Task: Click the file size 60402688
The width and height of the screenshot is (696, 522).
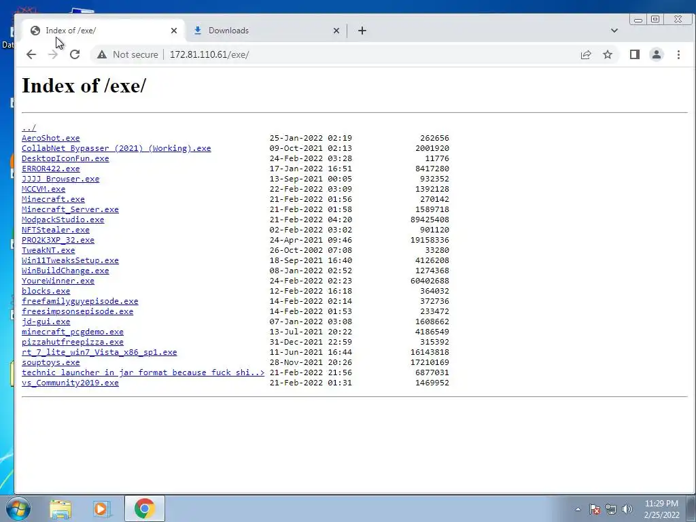Action: coord(430,281)
